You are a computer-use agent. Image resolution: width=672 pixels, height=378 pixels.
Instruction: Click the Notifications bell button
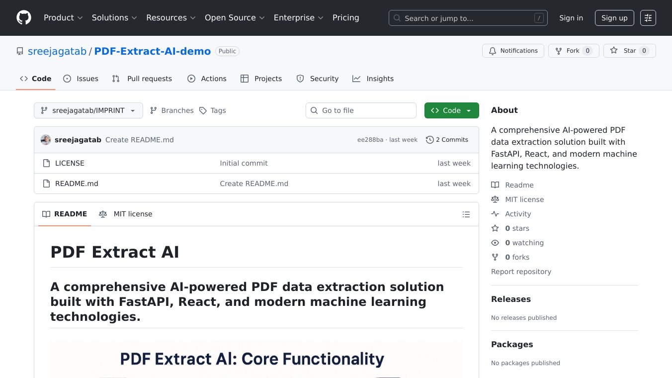point(513,51)
